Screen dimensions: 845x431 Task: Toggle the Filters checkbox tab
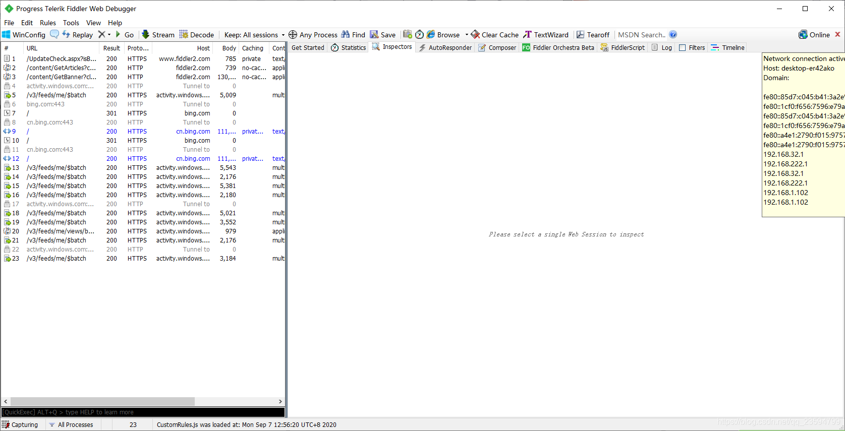[692, 47]
